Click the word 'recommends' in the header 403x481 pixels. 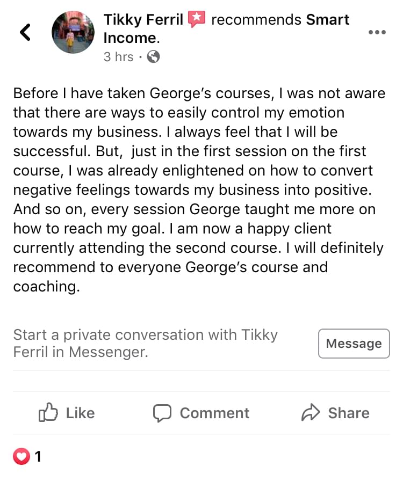coord(256,20)
